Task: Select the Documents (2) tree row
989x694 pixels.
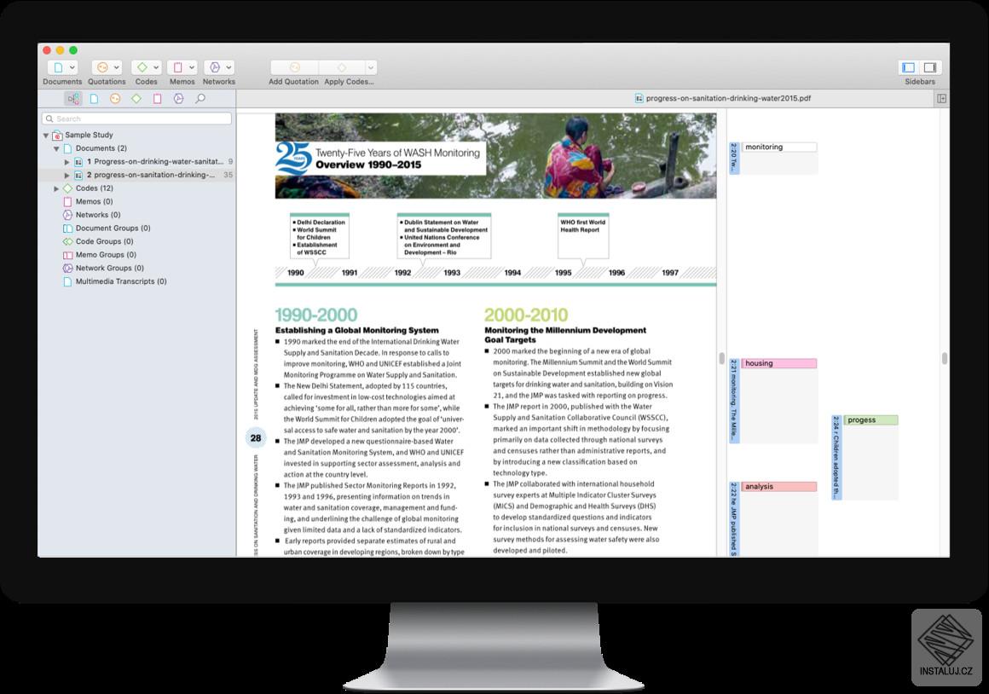Action: tap(137, 148)
